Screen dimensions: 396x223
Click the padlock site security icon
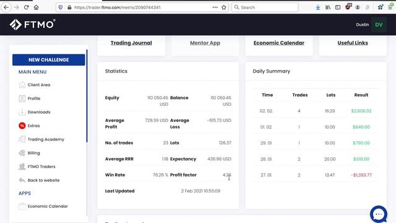pyautogui.click(x=69, y=7)
